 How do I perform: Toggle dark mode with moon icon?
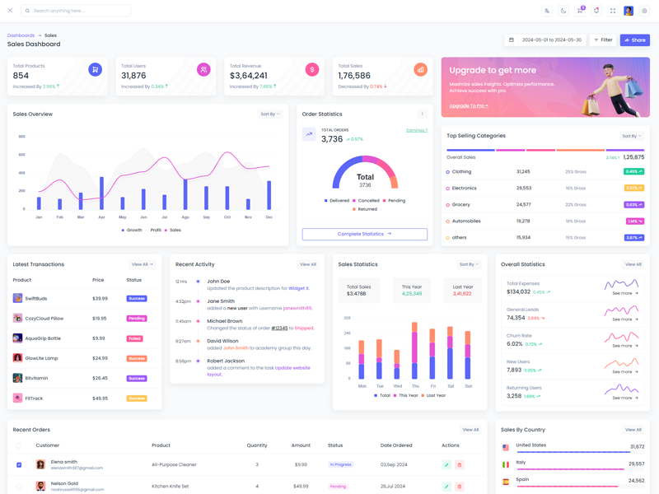563,11
